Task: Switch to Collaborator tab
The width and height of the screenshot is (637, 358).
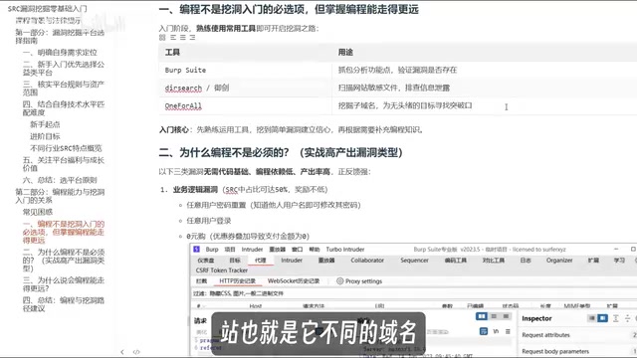Action: (x=367, y=261)
